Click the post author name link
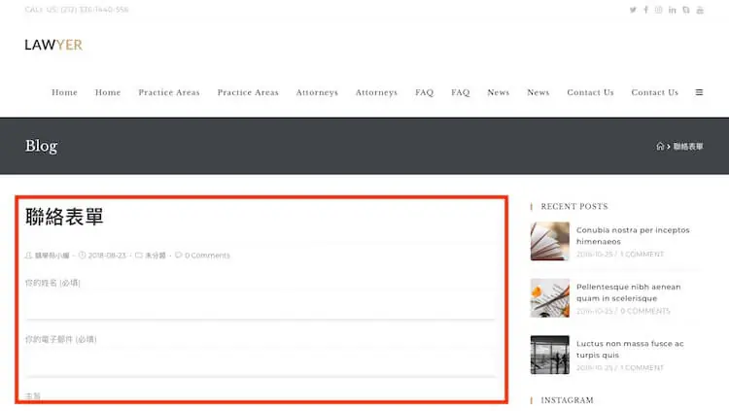The height and width of the screenshot is (411, 729). coord(52,256)
